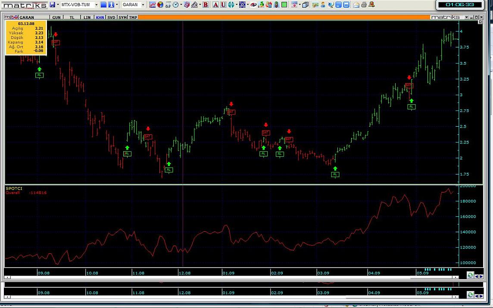Click the pie chart toolbar icon
This screenshot has width=493, height=308.
[x=160, y=5]
